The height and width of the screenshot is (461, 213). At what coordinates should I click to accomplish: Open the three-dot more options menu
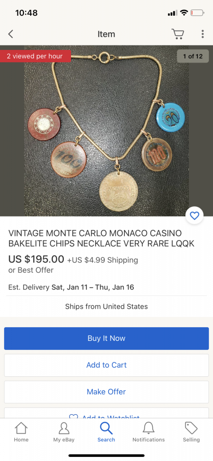click(202, 34)
